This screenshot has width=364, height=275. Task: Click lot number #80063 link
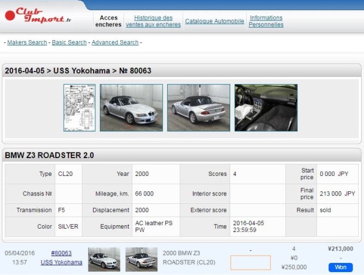click(61, 253)
